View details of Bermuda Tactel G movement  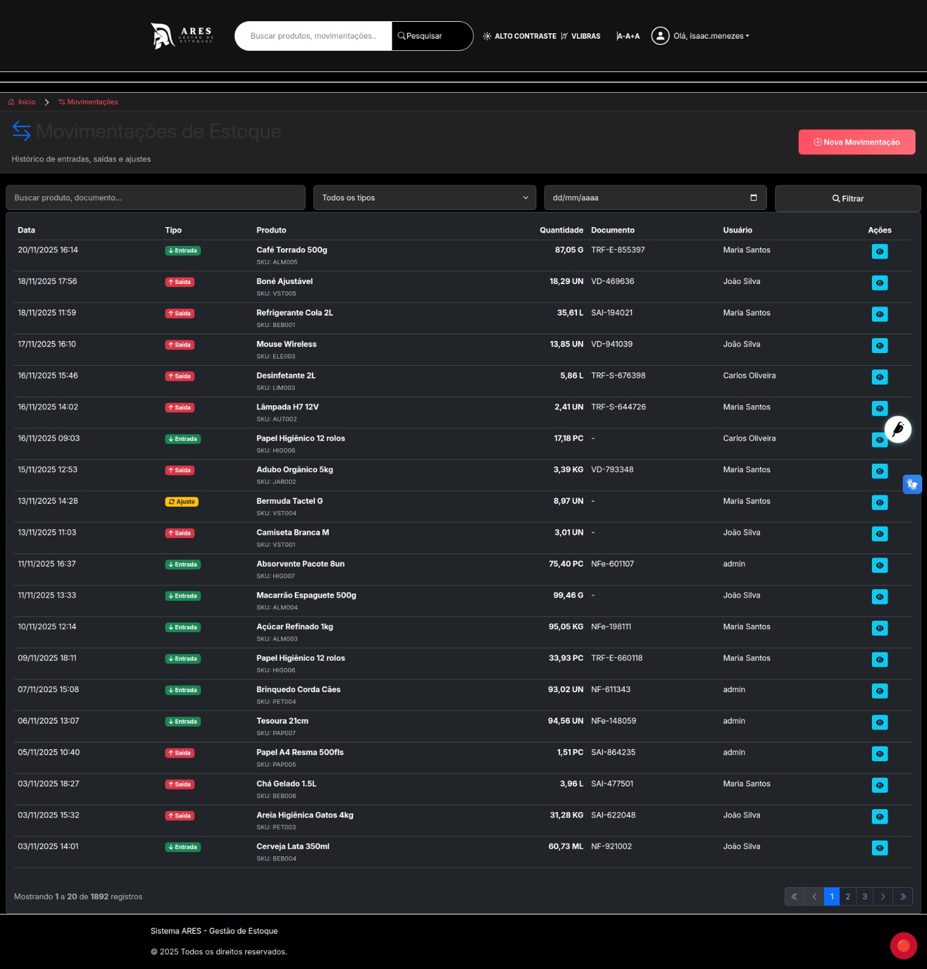[880, 503]
